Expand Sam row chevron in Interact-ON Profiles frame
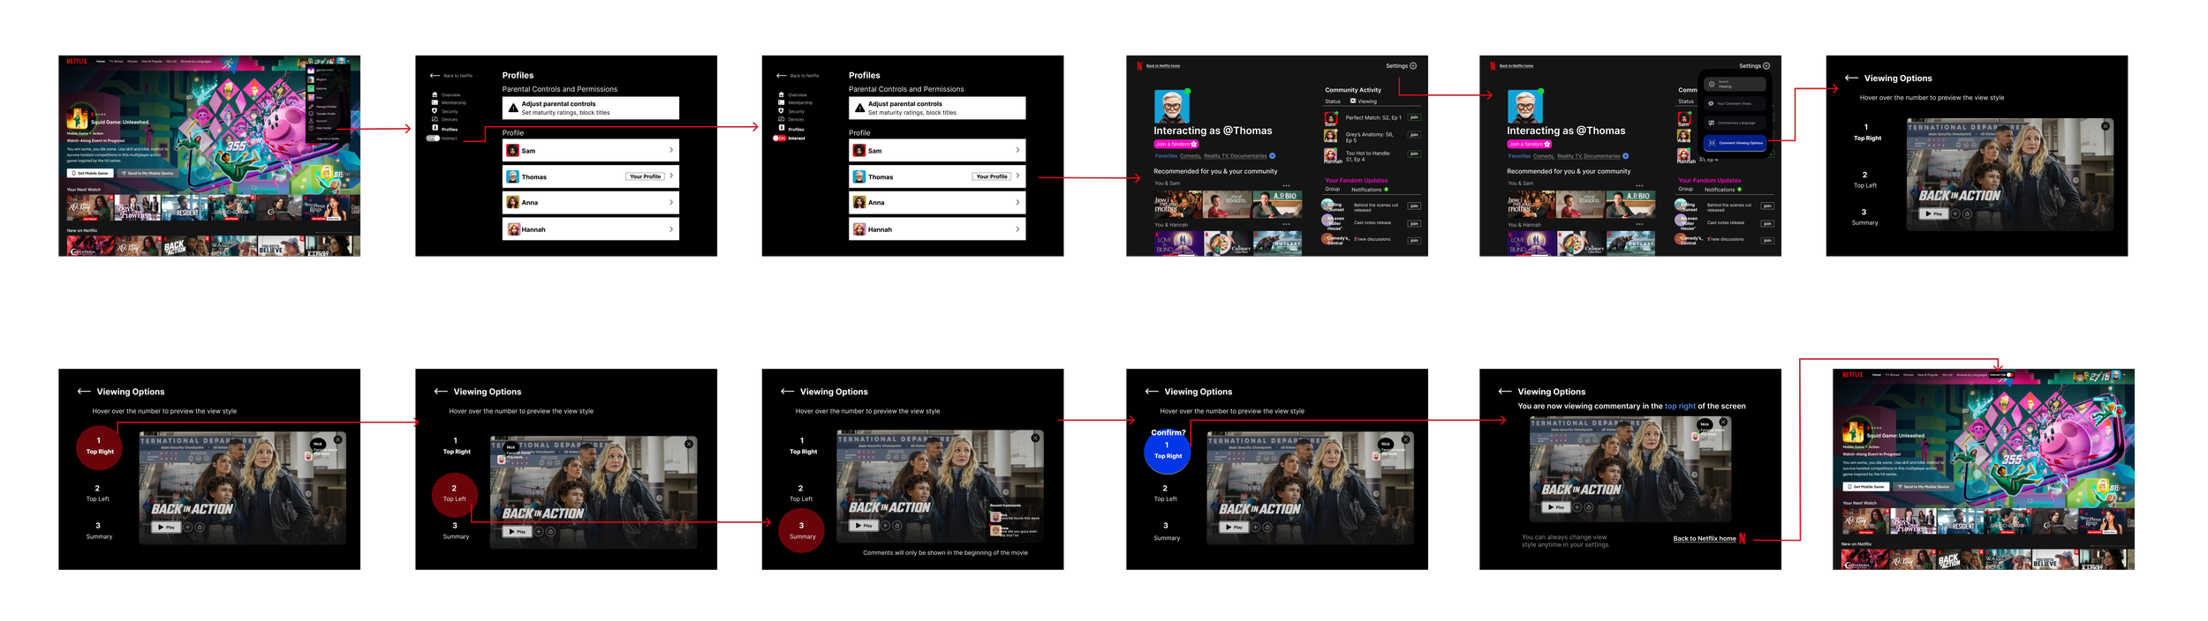2208x621 pixels. click(x=1017, y=150)
